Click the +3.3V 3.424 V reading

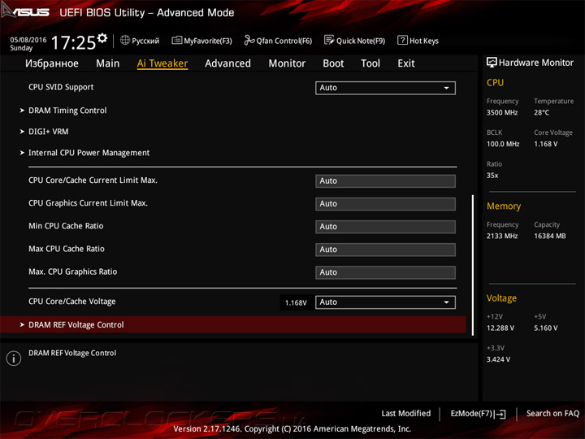pyautogui.click(x=498, y=359)
